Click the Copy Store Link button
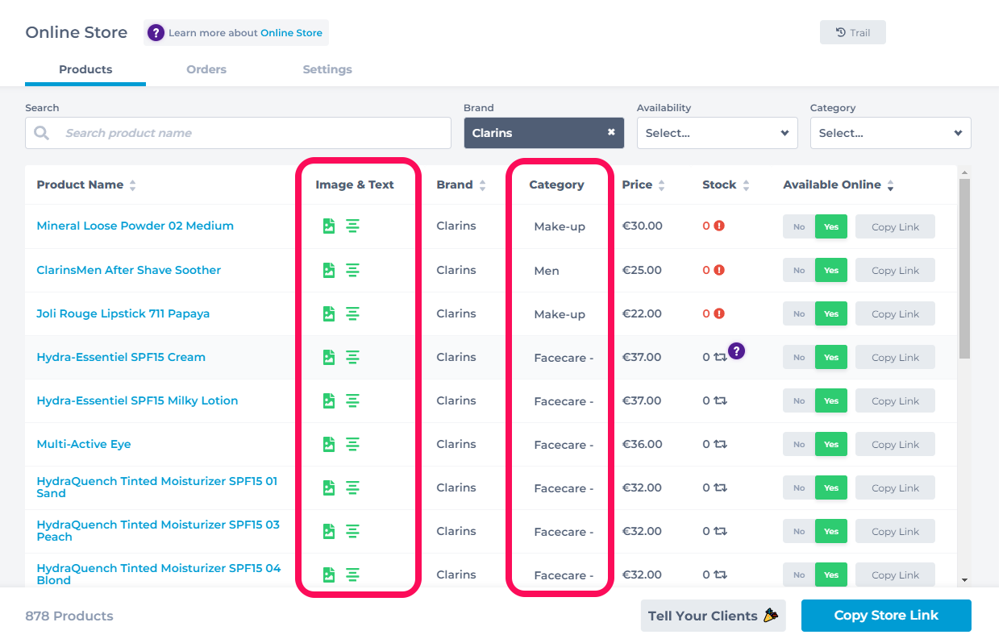 click(886, 616)
